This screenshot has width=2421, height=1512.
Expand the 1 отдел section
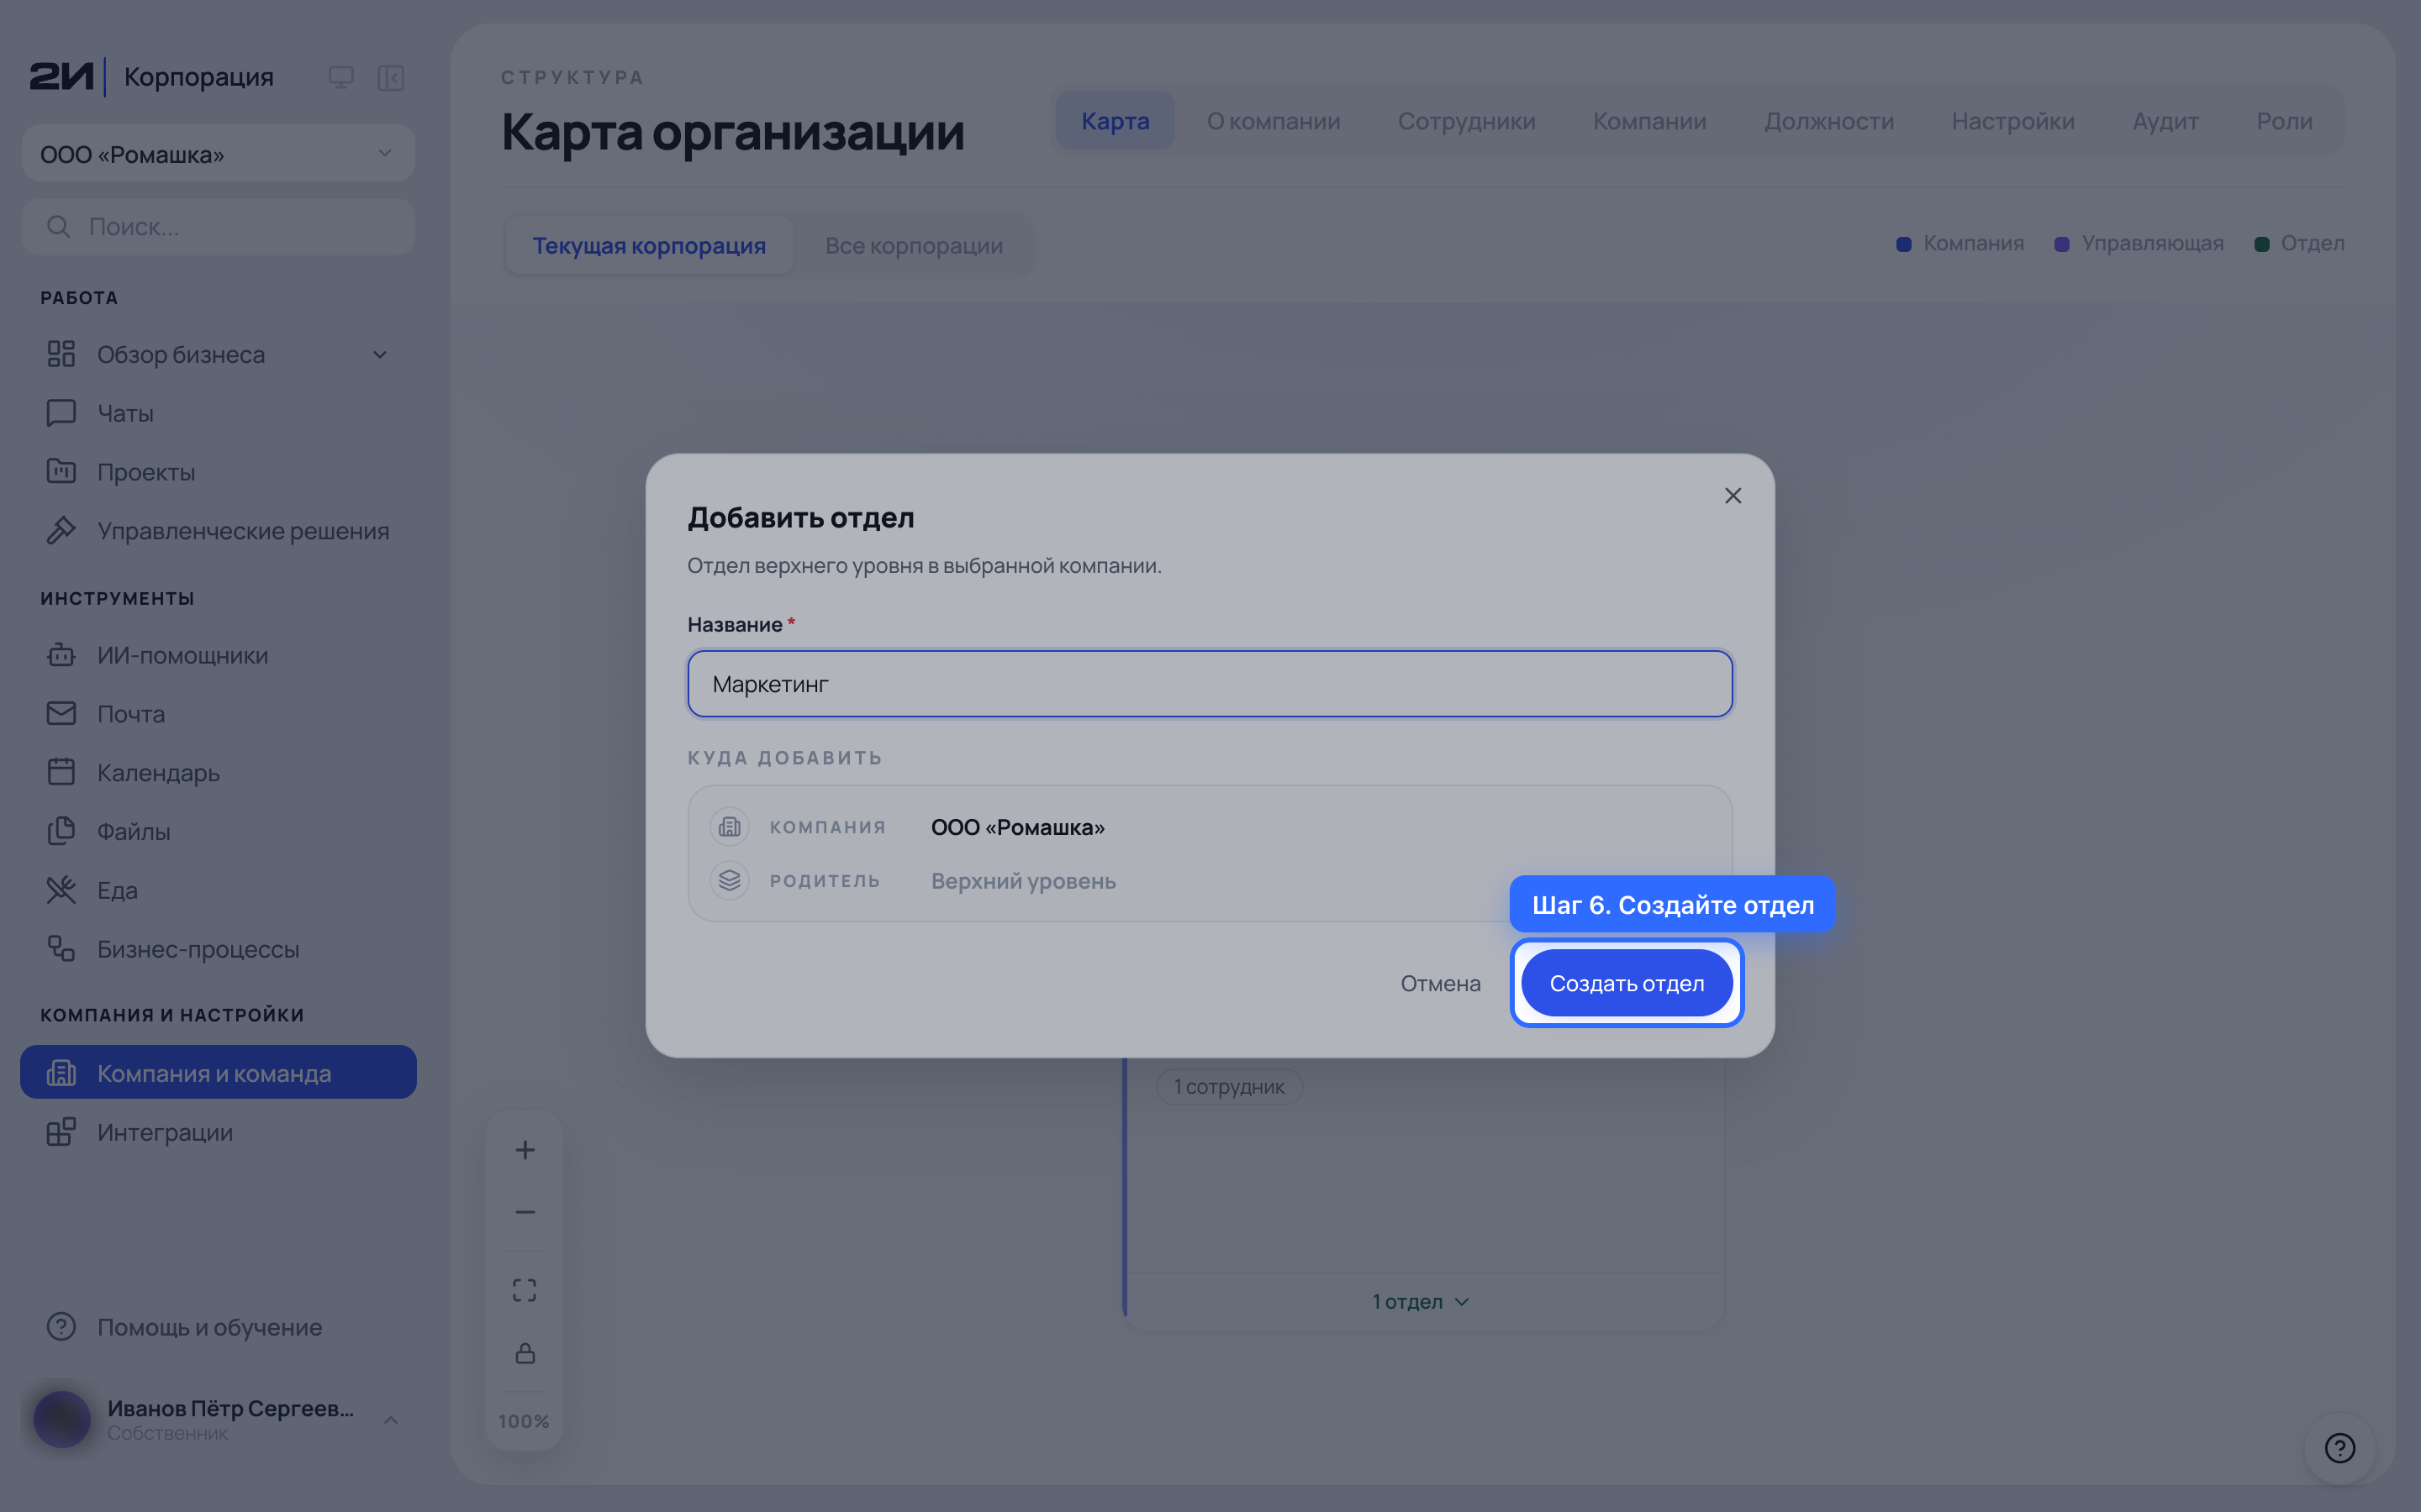[x=1421, y=1302]
